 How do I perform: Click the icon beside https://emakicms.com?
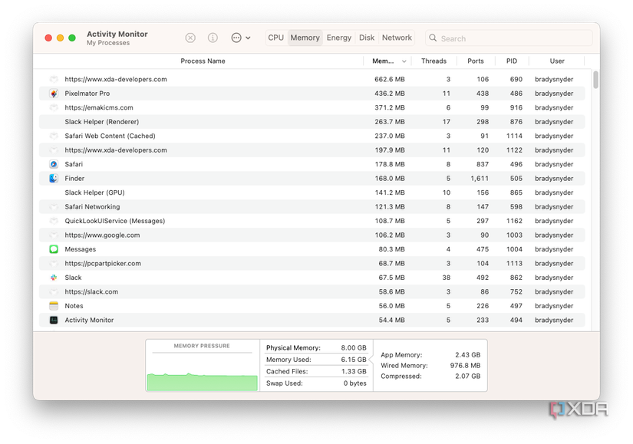tap(54, 108)
